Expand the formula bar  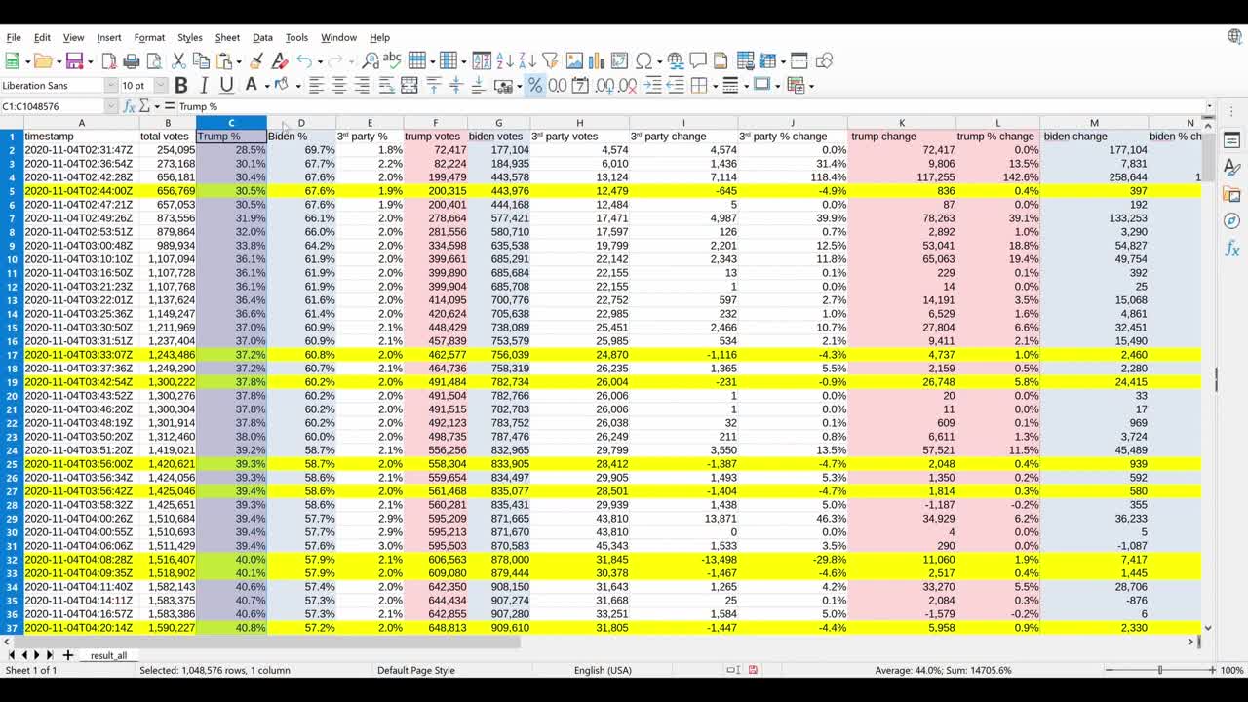(x=1210, y=106)
